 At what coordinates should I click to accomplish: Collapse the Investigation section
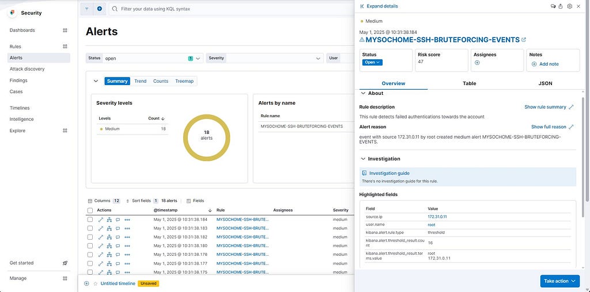[363, 159]
